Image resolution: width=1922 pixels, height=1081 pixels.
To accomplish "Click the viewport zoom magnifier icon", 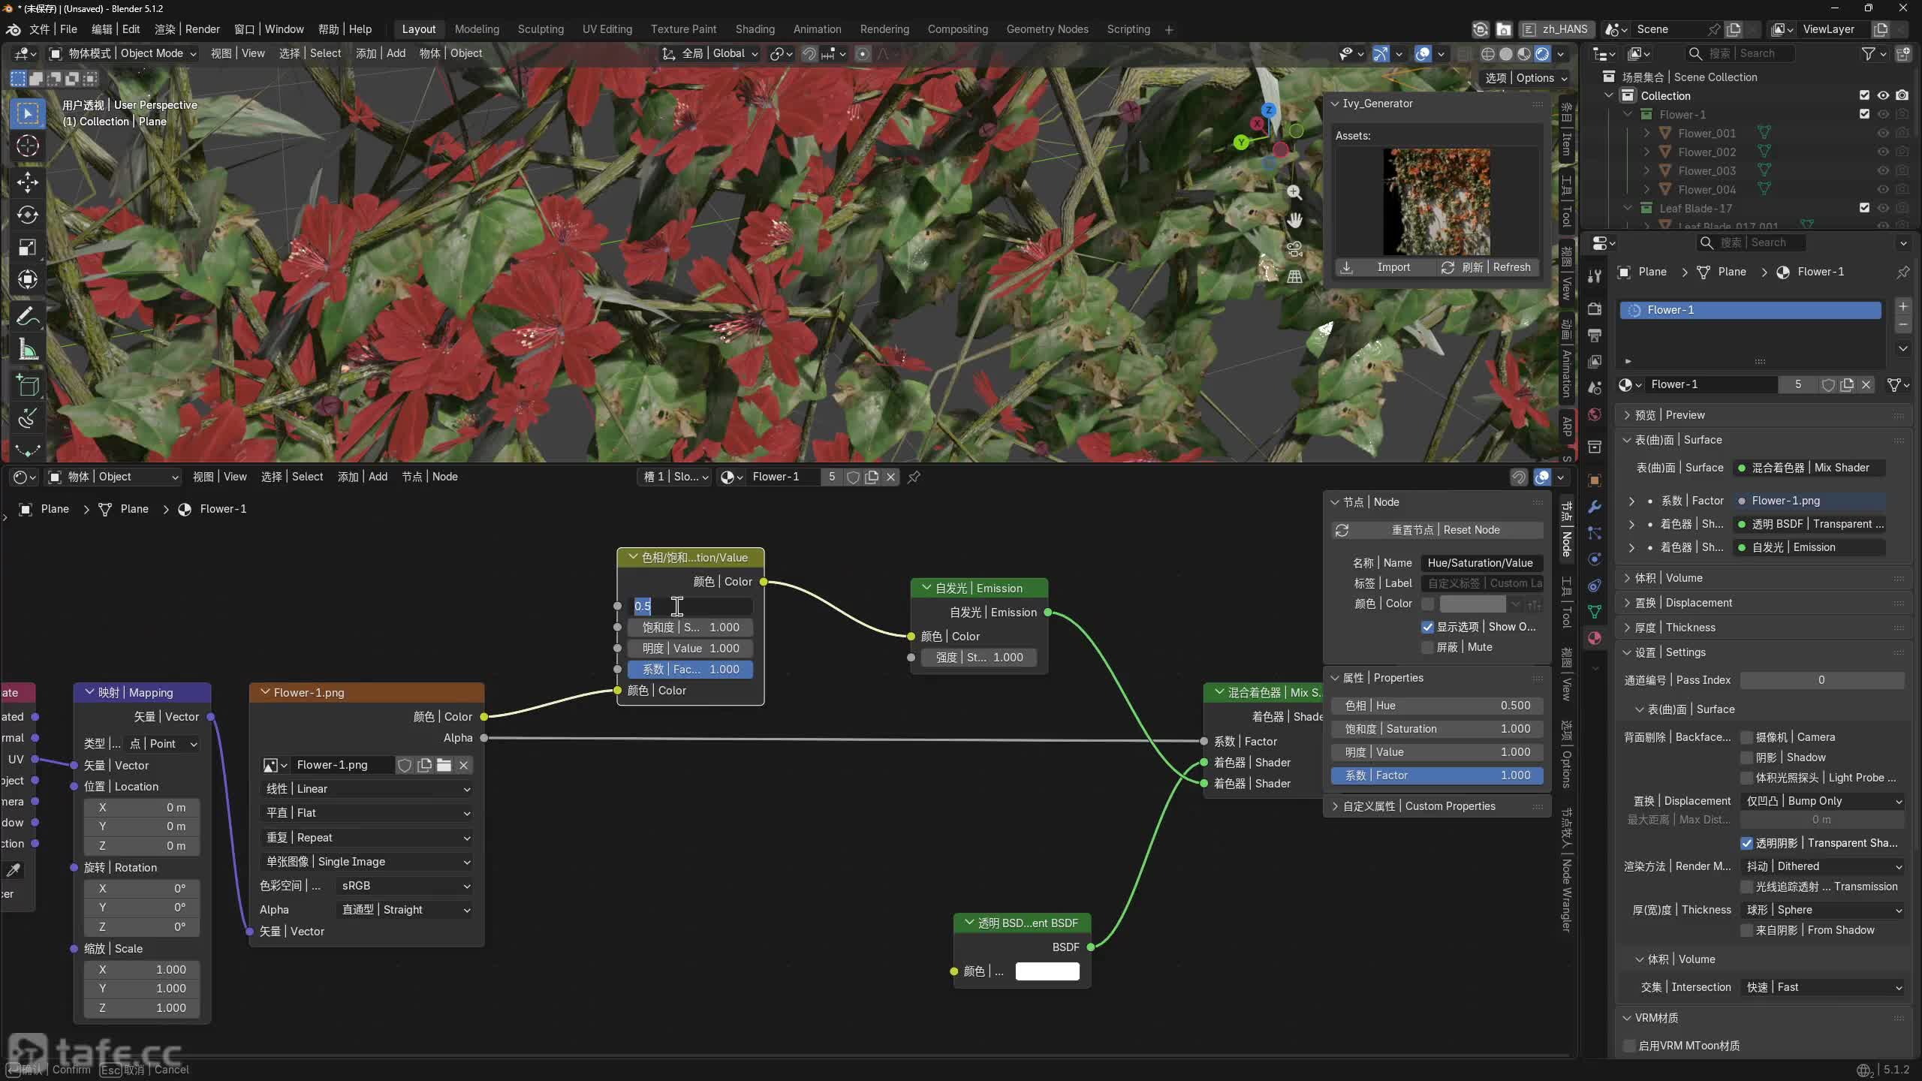I will pos(1294,192).
